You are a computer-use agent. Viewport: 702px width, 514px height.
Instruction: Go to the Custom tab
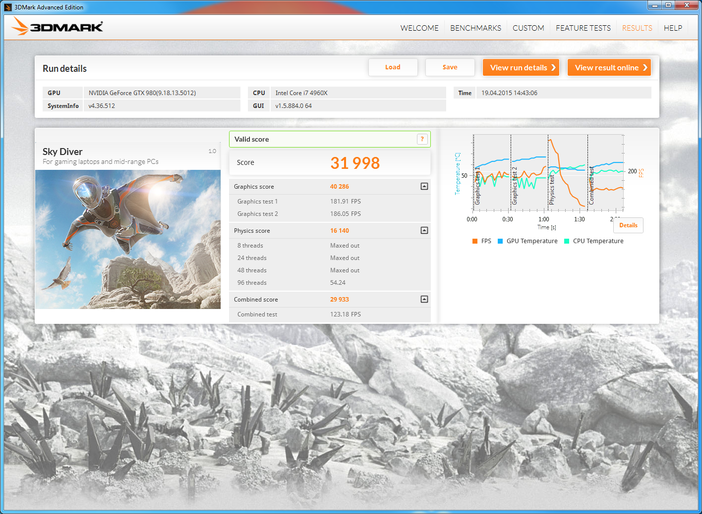[x=528, y=28]
